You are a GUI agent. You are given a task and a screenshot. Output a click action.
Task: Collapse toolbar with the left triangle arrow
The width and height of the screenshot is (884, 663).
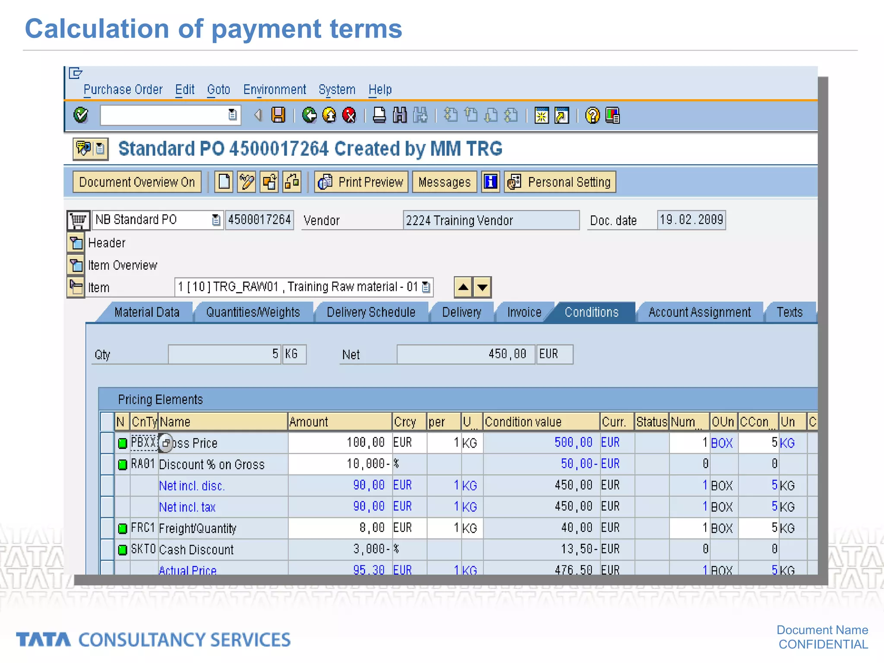[x=258, y=115]
